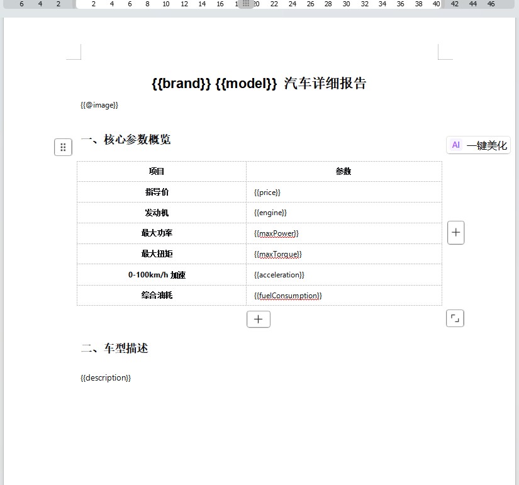Click the horizontal ruler at mark 30
This screenshot has height=485, width=519.
346,4
